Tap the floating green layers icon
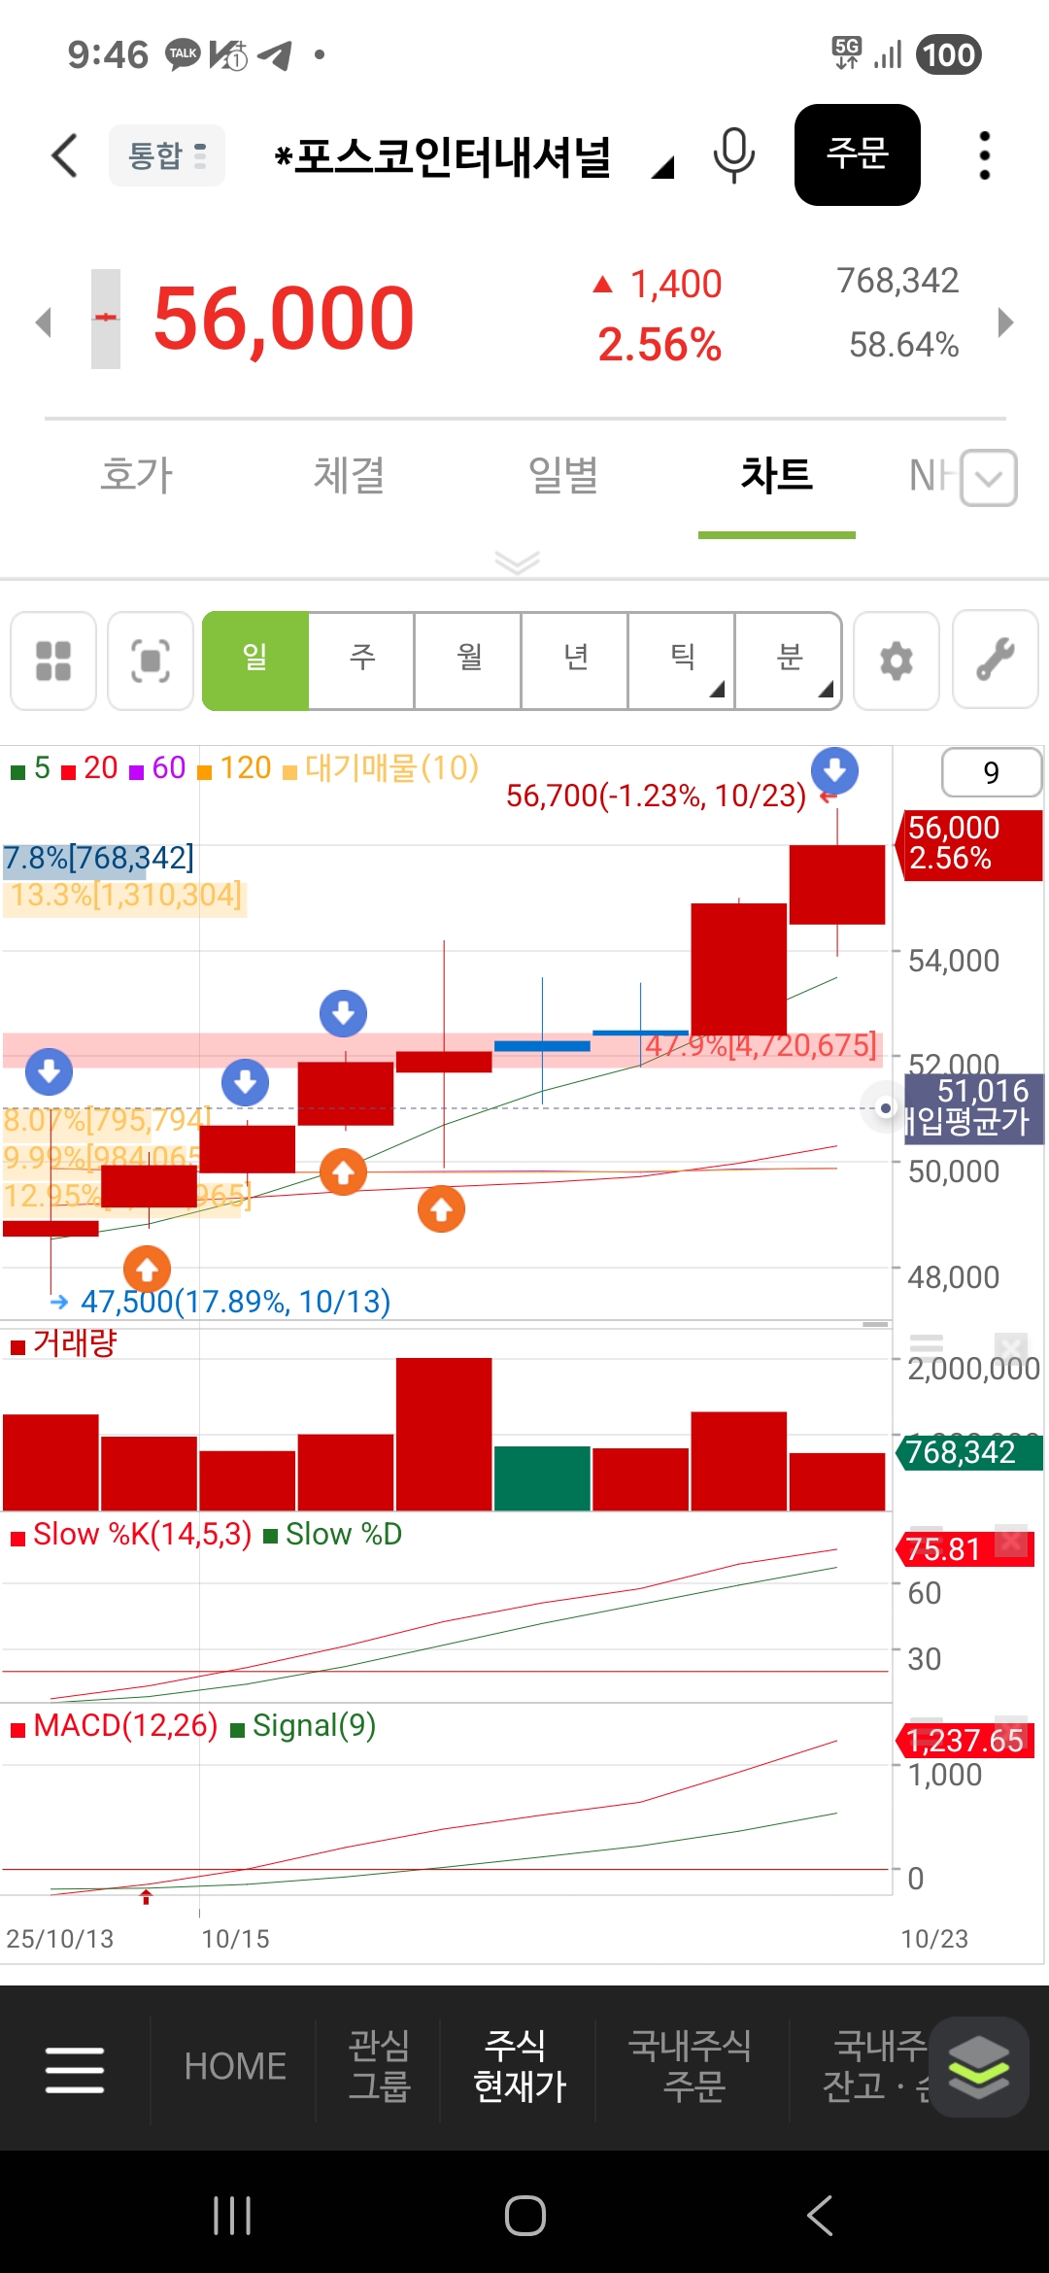 click(978, 2066)
